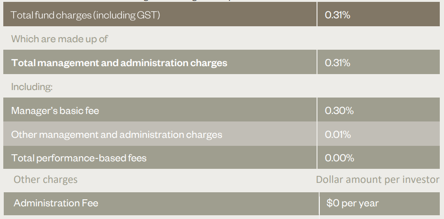Click the 'Including:' text
This screenshot has width=444, height=219.
pos(32,87)
